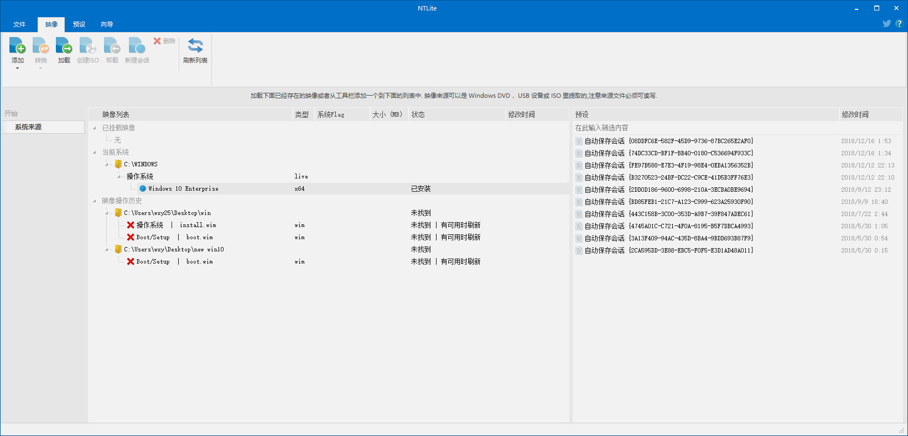
Task: Click the 创建ISO icon
Action: click(88, 46)
